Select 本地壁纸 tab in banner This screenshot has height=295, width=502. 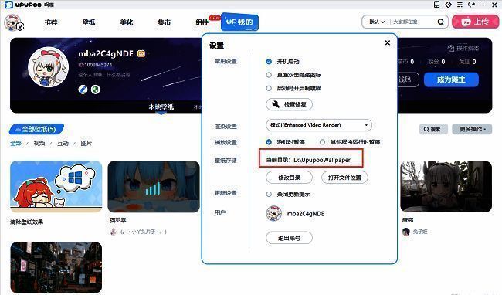pos(161,107)
